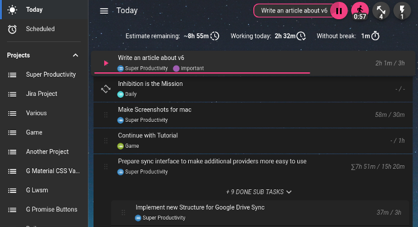This screenshot has height=227, width=418.
Task: Select the Jira Project list
Action: (x=44, y=94)
